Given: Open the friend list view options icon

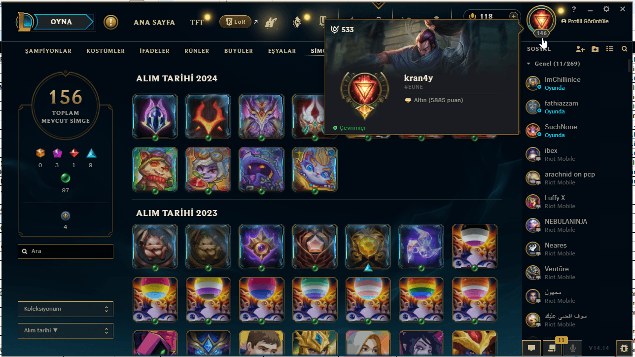Looking at the screenshot, I should pos(610,49).
